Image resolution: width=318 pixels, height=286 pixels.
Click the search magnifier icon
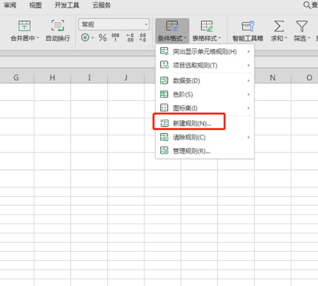click(307, 5)
